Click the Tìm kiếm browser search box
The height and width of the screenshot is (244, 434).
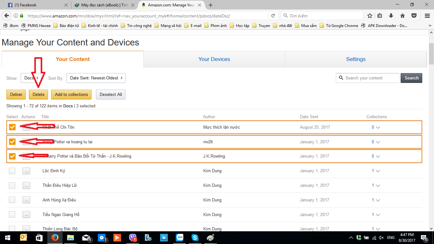click(322, 16)
